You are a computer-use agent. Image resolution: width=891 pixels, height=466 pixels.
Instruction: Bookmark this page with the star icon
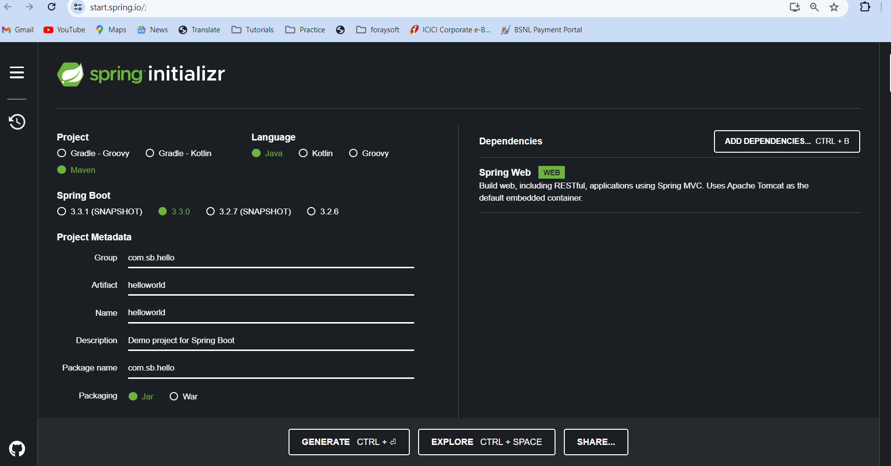tap(834, 7)
